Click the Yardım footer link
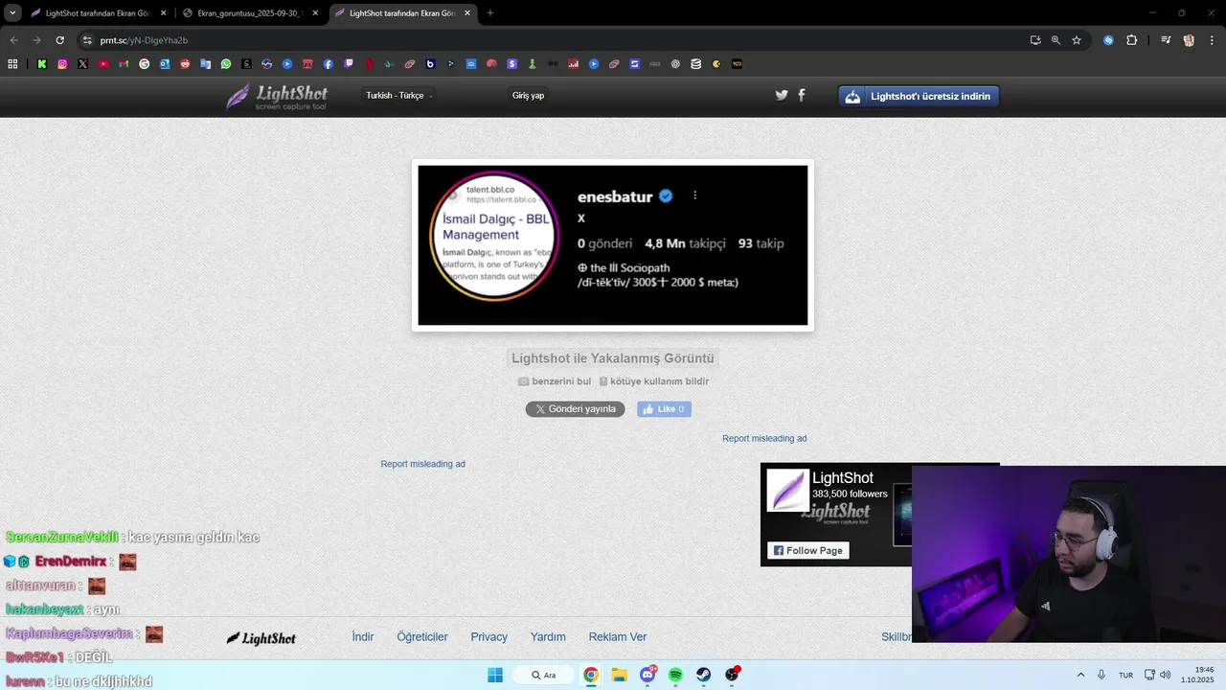The image size is (1226, 690). pyautogui.click(x=548, y=637)
